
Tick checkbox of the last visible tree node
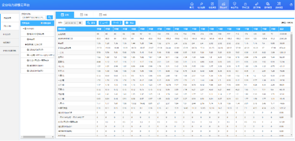point(28,71)
